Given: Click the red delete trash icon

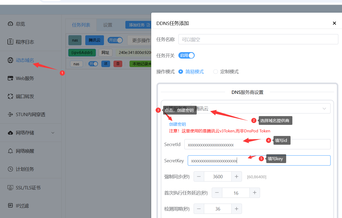Looking at the screenshot, I should pyautogui.click(x=118, y=64).
